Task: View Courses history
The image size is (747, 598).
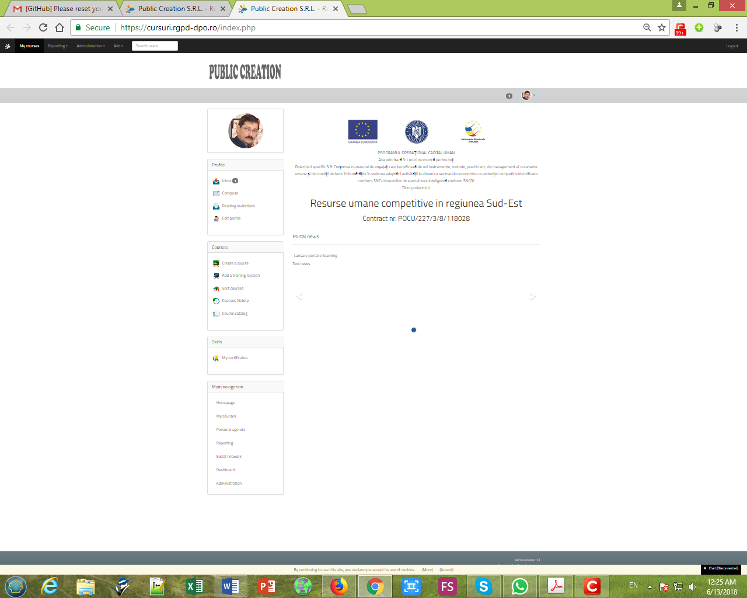Action: point(235,300)
